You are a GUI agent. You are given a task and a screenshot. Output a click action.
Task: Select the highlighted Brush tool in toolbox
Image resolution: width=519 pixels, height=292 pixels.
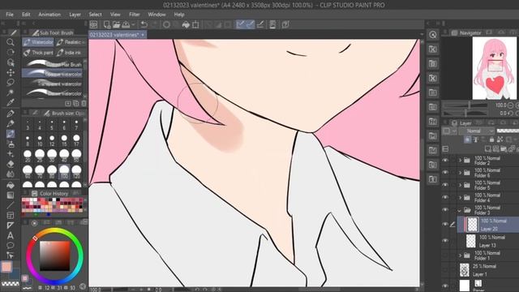tap(11, 134)
